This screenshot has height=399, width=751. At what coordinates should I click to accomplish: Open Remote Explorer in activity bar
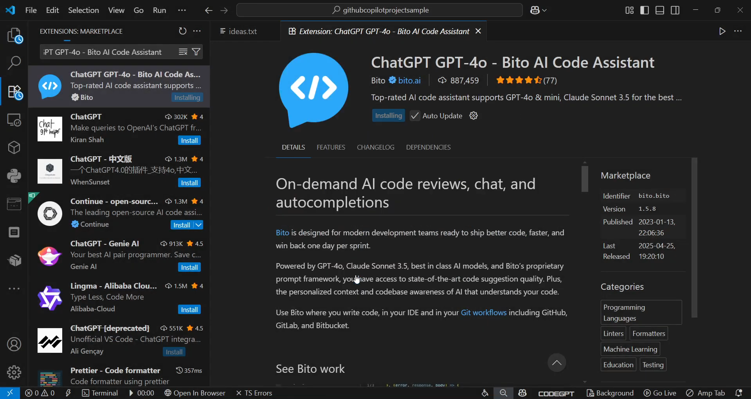(14, 120)
